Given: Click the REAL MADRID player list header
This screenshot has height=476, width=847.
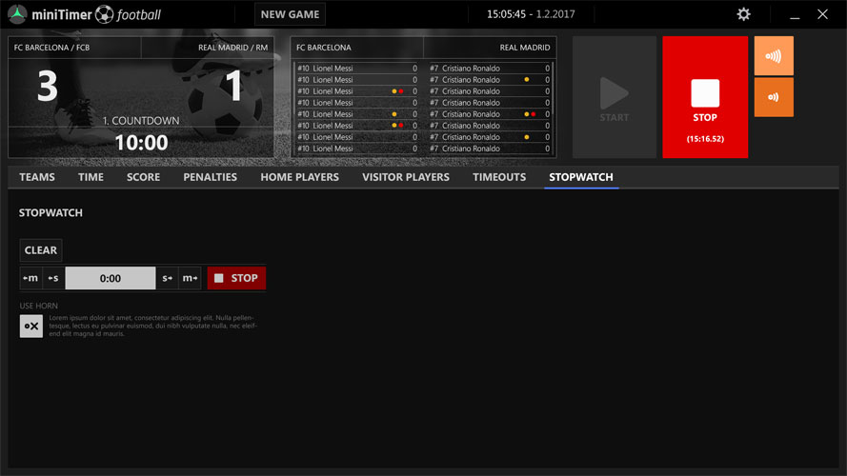Looking at the screenshot, I should pos(525,48).
